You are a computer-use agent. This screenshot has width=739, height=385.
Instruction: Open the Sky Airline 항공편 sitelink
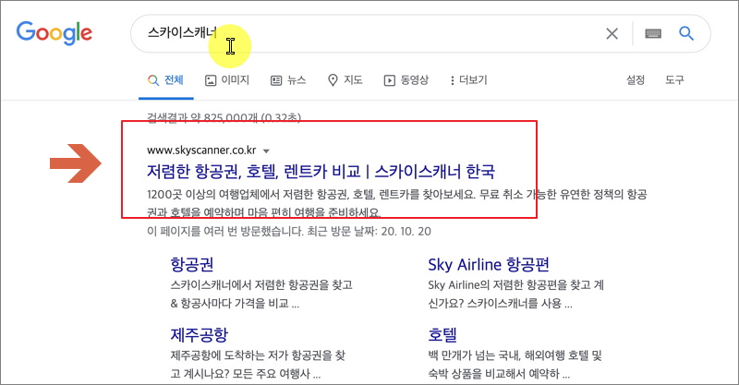489,264
